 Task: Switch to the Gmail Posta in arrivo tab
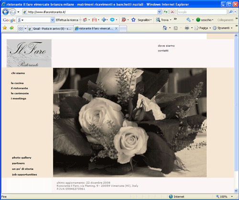coord(50,29)
